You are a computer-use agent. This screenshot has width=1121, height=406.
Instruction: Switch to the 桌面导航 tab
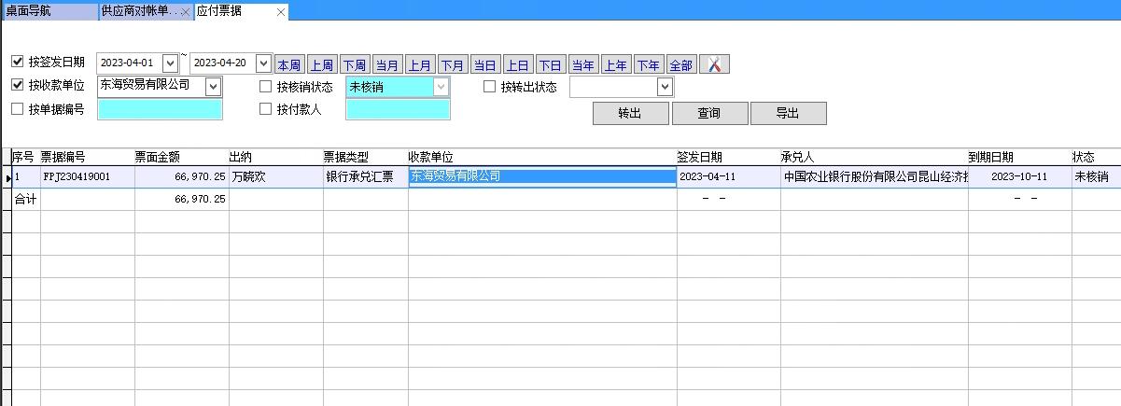pyautogui.click(x=47, y=11)
